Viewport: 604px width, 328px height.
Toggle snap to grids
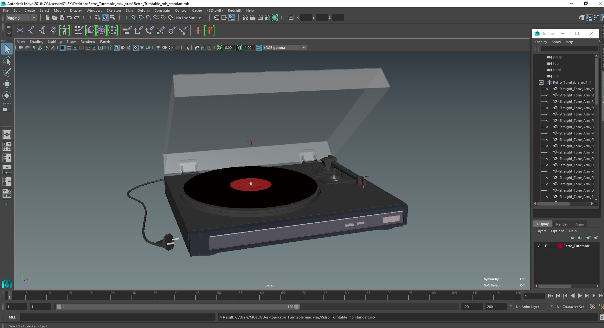134,18
